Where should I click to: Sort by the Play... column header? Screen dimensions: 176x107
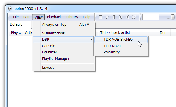pos(16,33)
